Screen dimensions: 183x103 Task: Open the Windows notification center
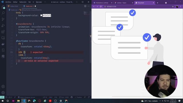pos(180,101)
